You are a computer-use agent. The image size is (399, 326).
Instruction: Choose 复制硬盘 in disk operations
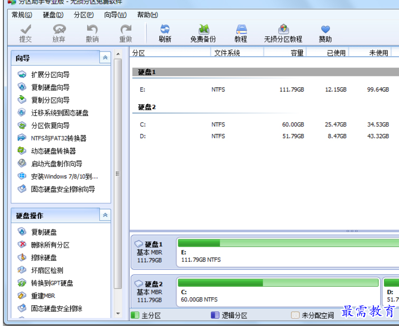[x=37, y=232]
